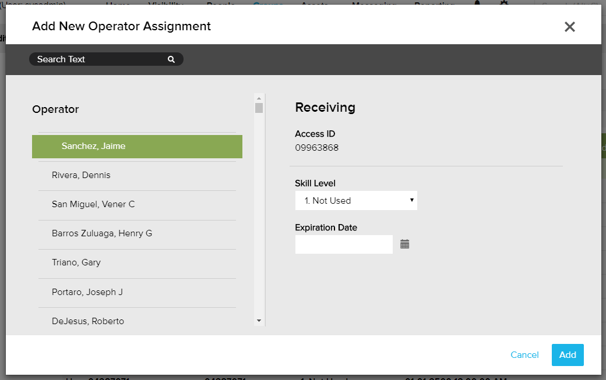Click inside the Search Text field
The width and height of the screenshot is (606, 380).
(99, 59)
